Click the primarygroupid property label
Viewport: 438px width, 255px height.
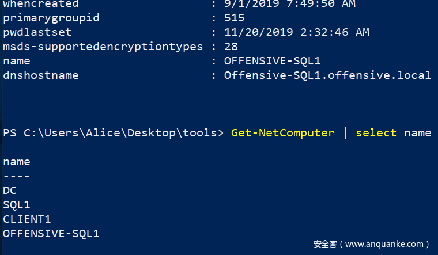click(51, 18)
